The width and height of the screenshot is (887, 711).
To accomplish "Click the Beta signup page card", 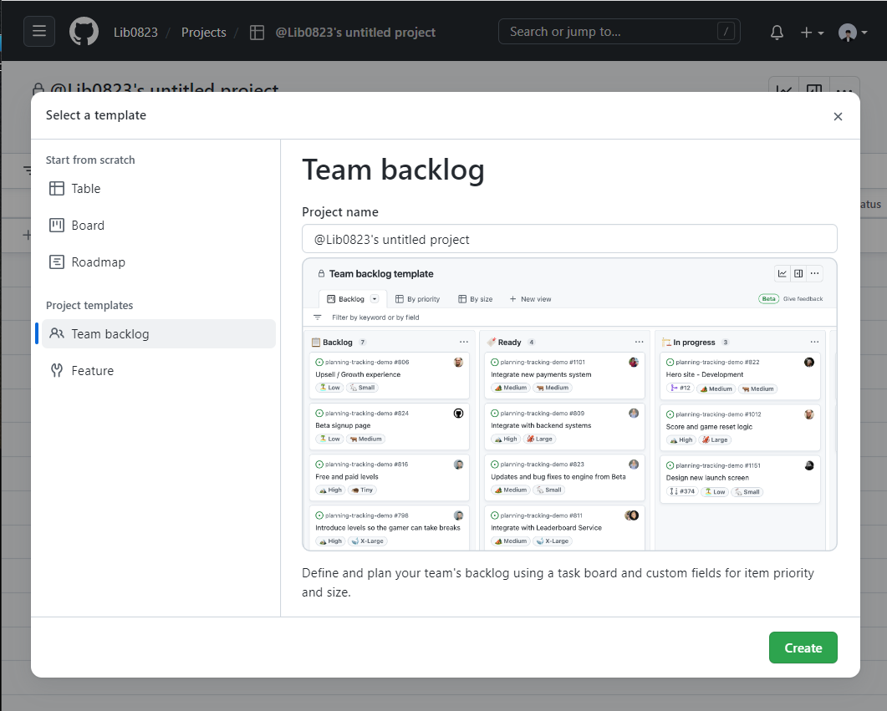I will coord(390,426).
